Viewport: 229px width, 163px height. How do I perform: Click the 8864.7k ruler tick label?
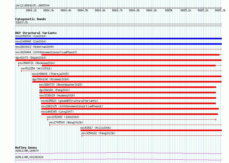(x=117, y=10)
